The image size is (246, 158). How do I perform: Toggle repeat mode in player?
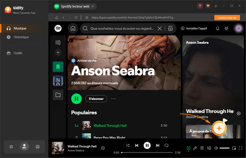pyautogui.click(x=167, y=145)
